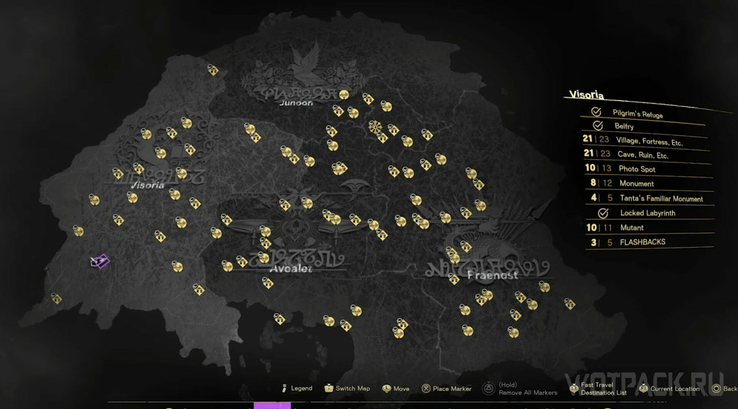Viewport: 738px width, 409px height.
Task: Click the circle Back icon
Action: point(716,389)
